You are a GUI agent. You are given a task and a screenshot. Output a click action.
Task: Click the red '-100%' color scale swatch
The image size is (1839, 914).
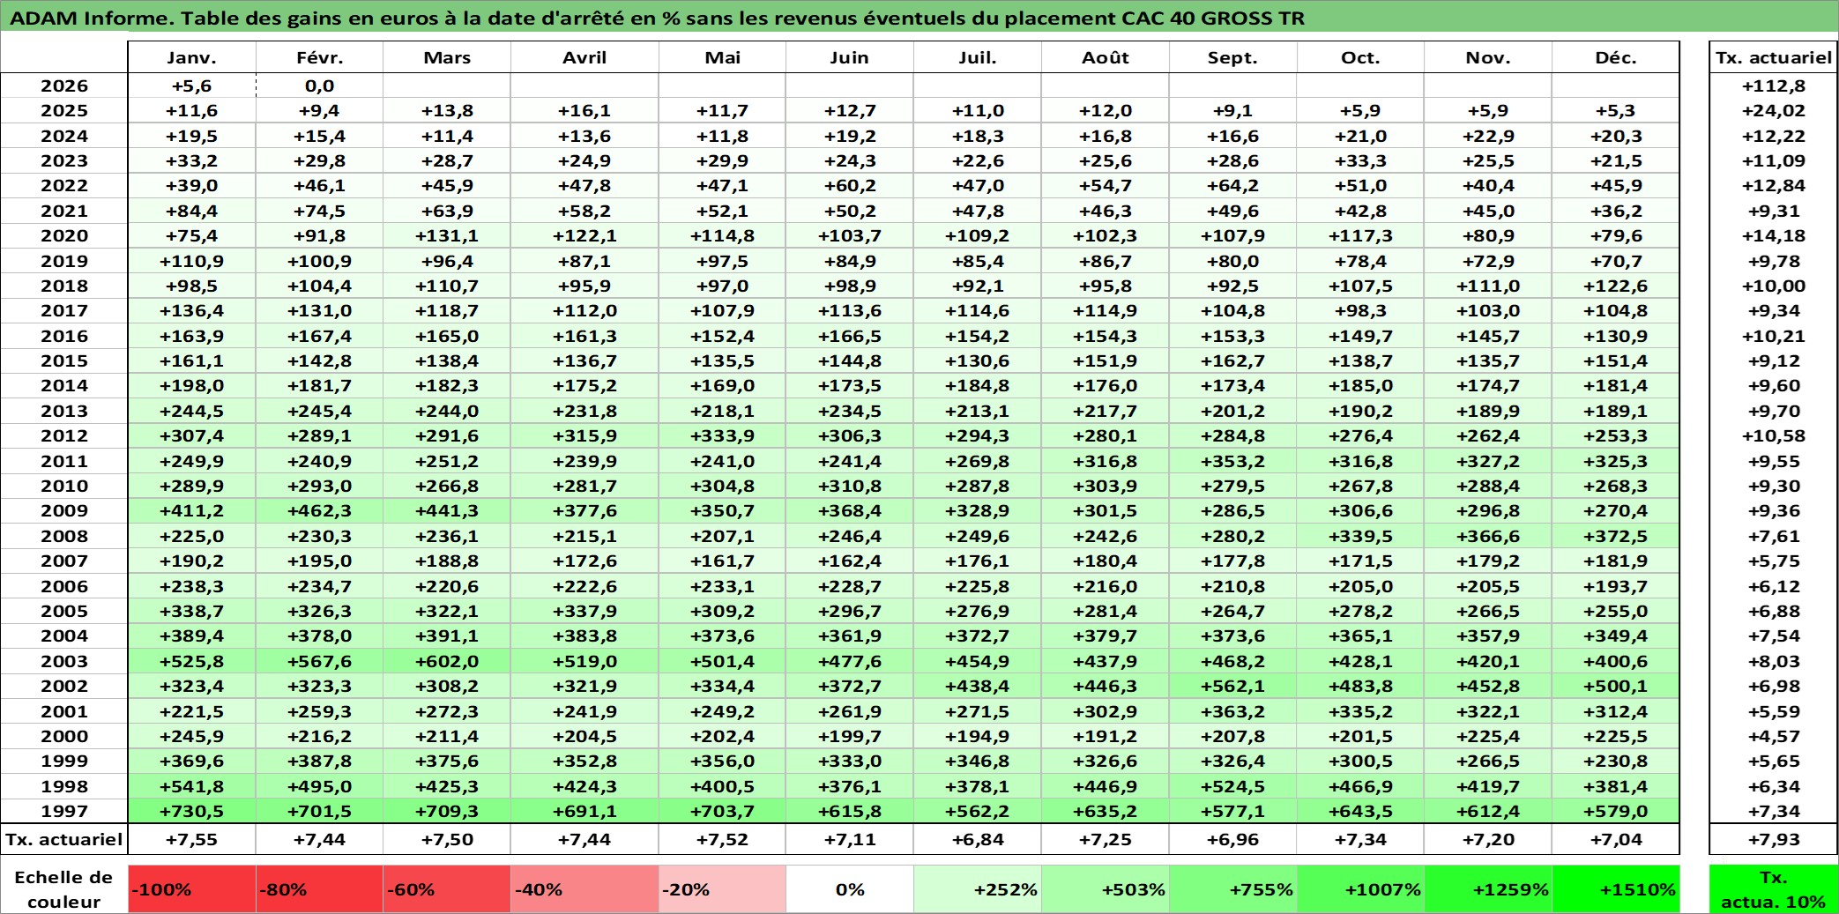(x=191, y=889)
